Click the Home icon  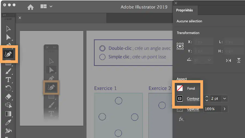click(x=30, y=7)
